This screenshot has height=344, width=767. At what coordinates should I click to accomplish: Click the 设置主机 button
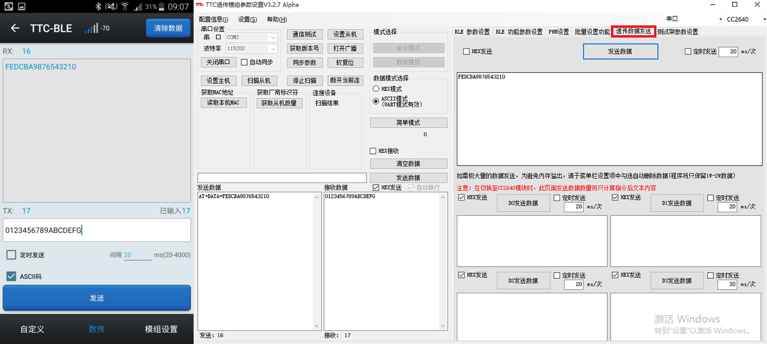click(x=218, y=80)
